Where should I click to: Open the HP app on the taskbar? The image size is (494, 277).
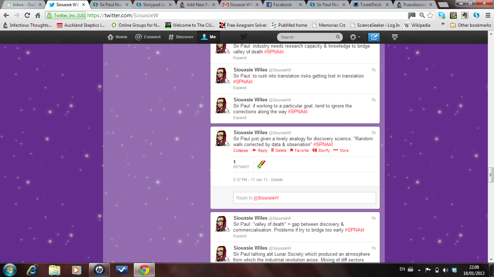click(x=99, y=270)
